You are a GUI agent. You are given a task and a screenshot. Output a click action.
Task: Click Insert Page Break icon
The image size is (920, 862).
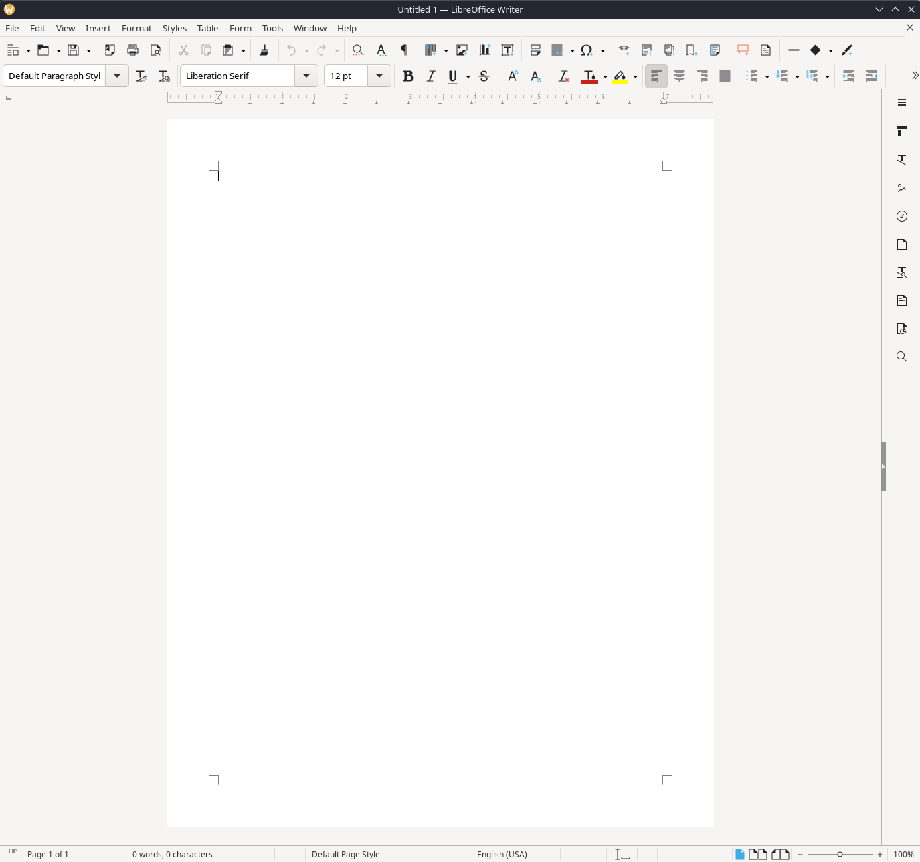click(535, 50)
